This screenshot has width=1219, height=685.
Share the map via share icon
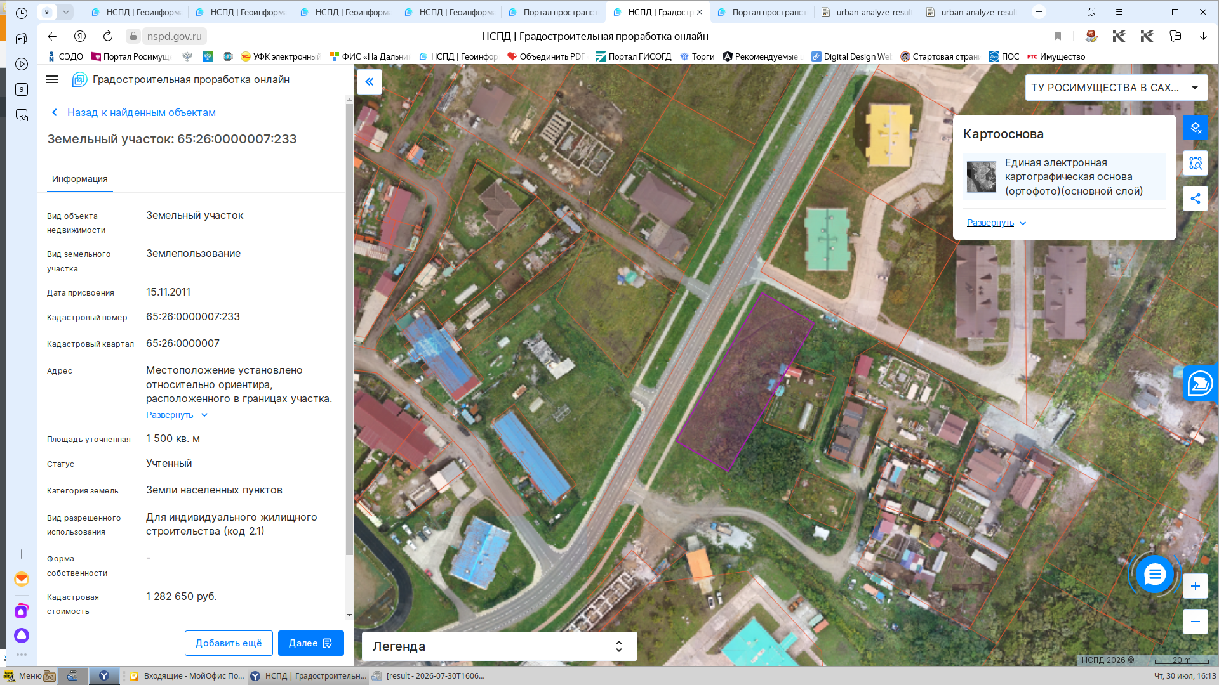coord(1195,199)
